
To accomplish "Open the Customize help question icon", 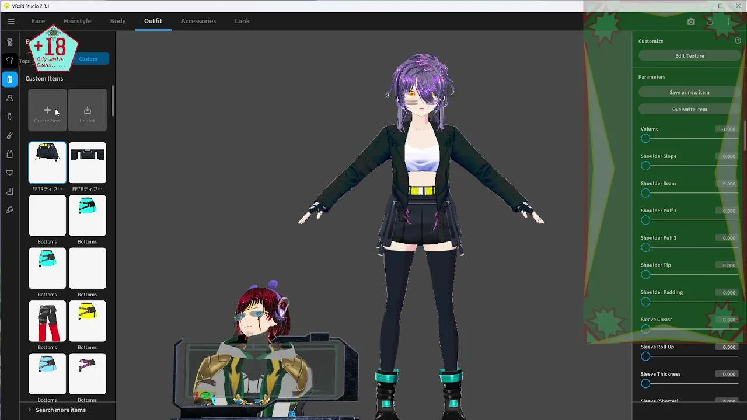I will (738, 41).
